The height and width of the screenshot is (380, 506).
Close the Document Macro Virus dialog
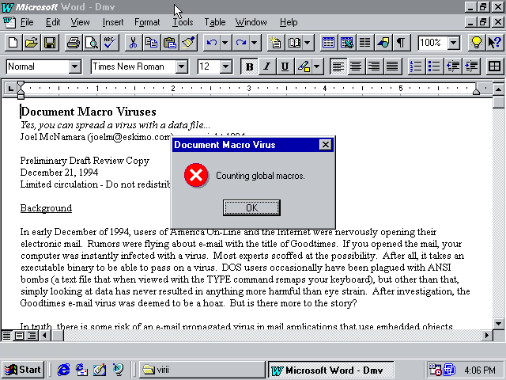(x=325, y=144)
